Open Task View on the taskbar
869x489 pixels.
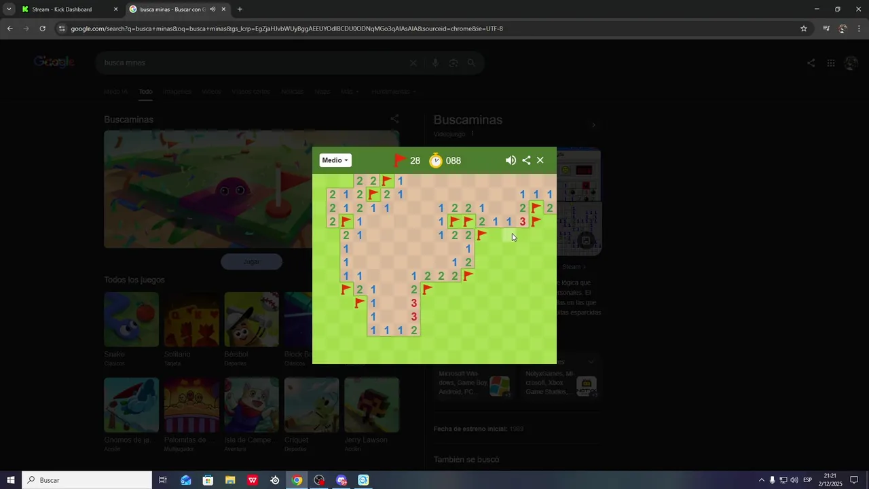coord(163,480)
